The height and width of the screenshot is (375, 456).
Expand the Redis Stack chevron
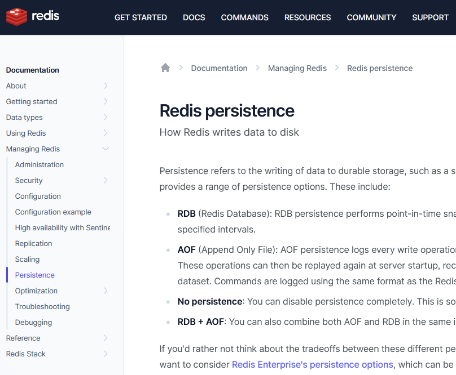coord(106,354)
